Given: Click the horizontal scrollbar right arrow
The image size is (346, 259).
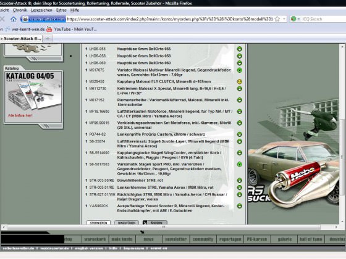Looking at the screenshot, I should 336,227.
